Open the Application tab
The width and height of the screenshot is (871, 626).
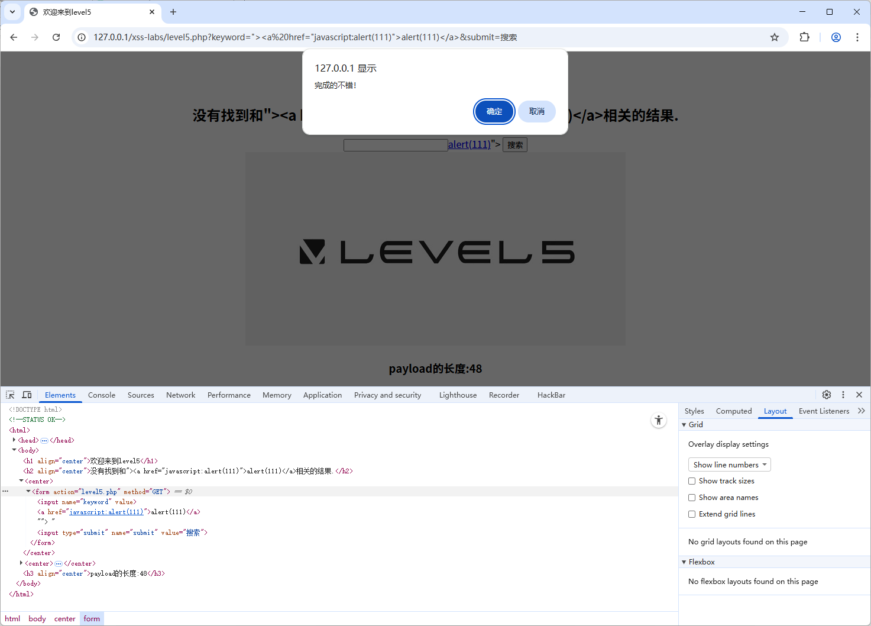pyautogui.click(x=322, y=395)
